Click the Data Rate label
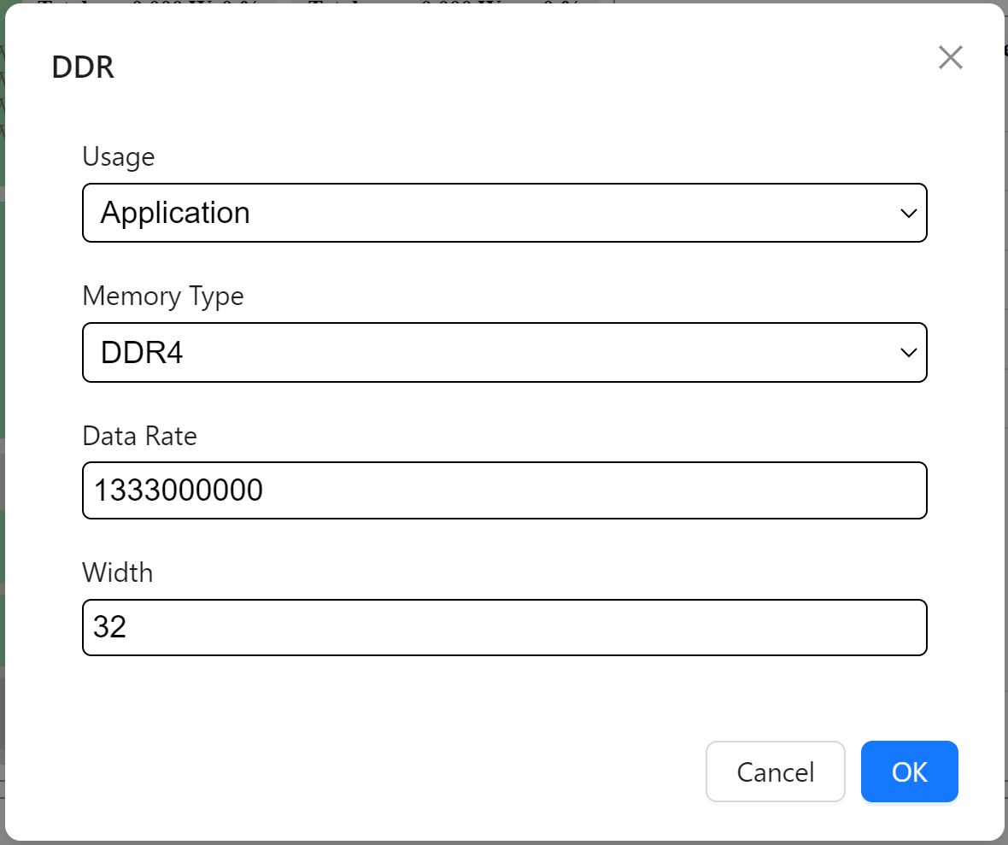This screenshot has height=845, width=1008. [x=139, y=436]
